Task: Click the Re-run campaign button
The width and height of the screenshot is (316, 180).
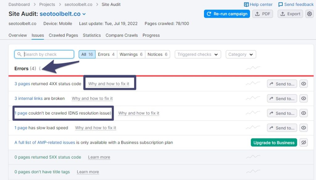Action: click(227, 14)
